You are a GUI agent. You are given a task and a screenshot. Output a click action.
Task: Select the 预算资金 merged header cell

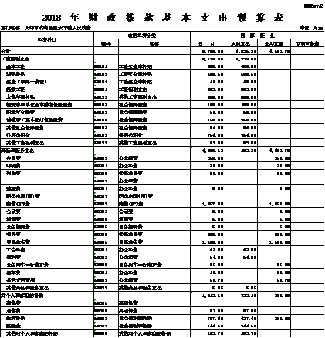257,35
